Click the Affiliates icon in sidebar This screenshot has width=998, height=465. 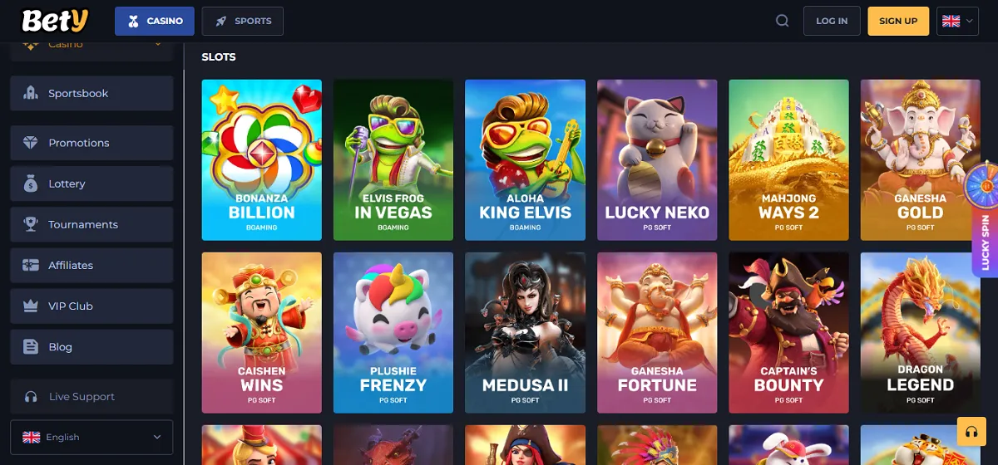coord(31,265)
